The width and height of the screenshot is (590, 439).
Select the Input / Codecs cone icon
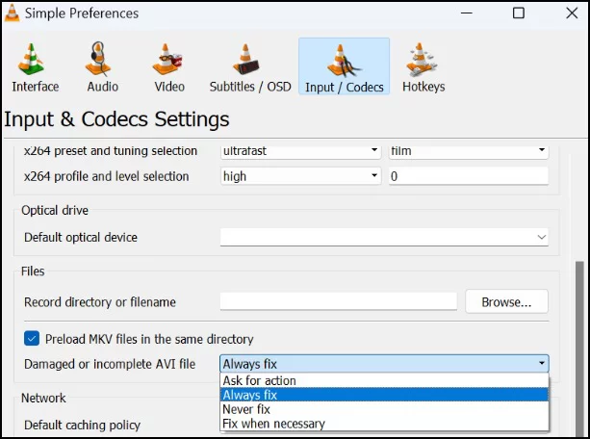tap(344, 61)
